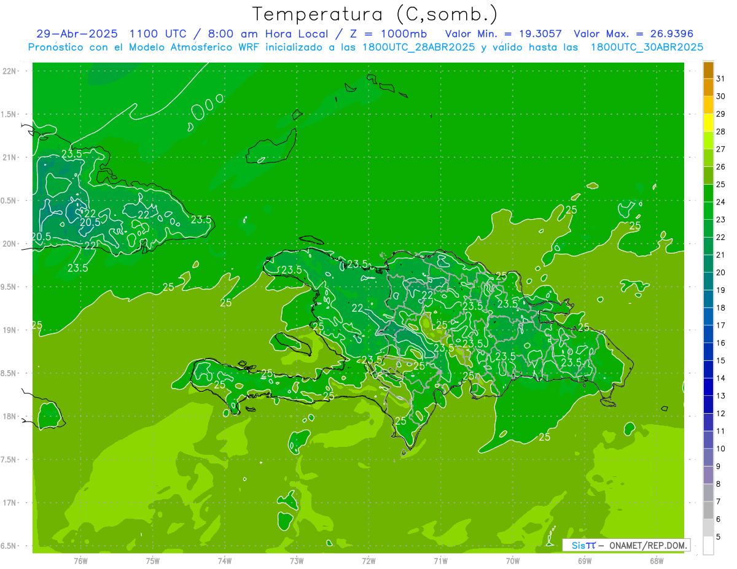The height and width of the screenshot is (569, 737).
Task: Click the '19N' latitude axis label
Action: pos(10,330)
